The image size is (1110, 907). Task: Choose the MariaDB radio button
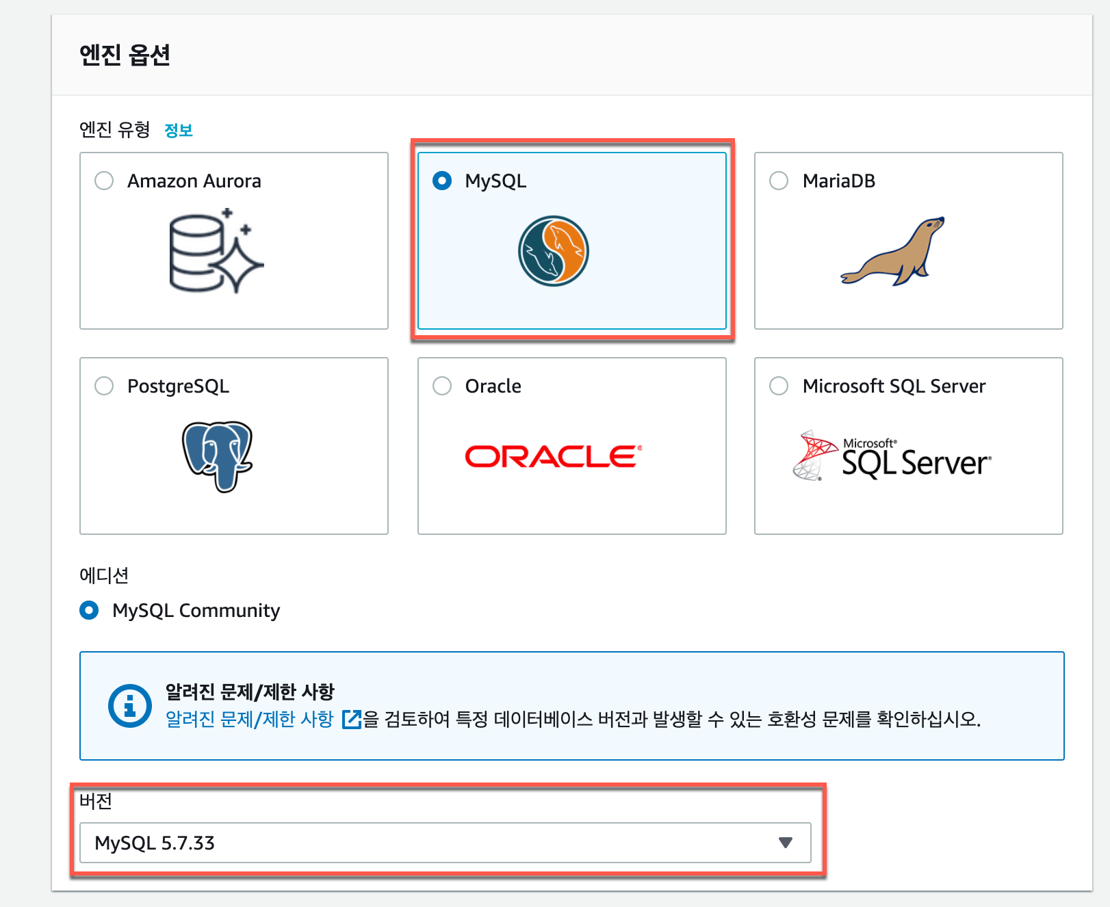(779, 181)
